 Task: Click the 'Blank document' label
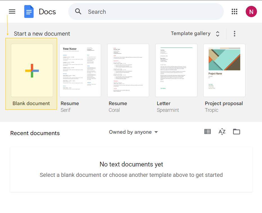[31, 103]
